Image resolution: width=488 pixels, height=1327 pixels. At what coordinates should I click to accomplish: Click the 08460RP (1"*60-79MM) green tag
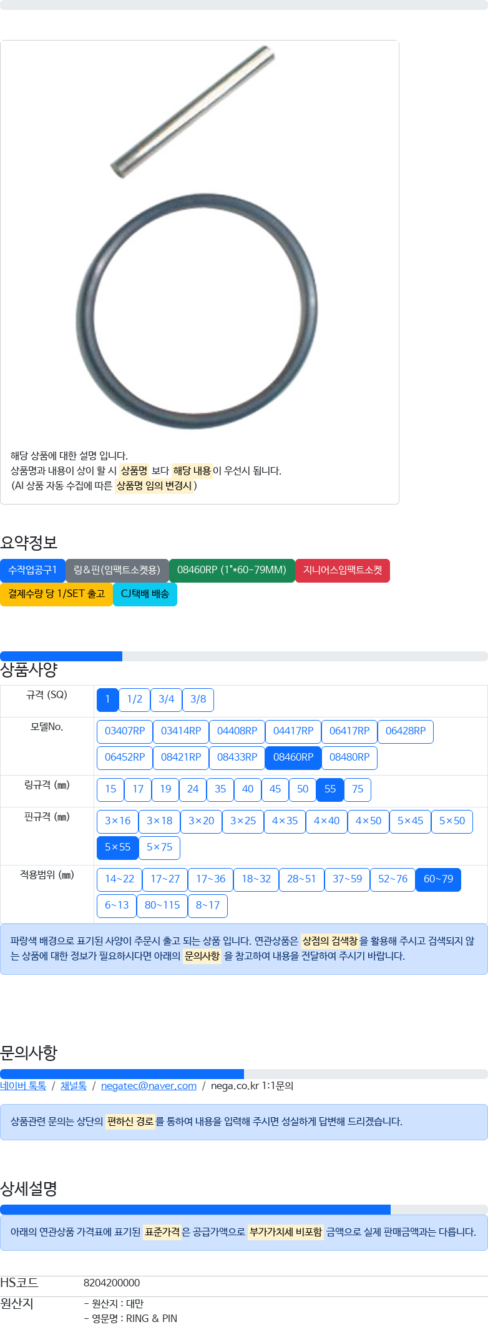pos(232,570)
